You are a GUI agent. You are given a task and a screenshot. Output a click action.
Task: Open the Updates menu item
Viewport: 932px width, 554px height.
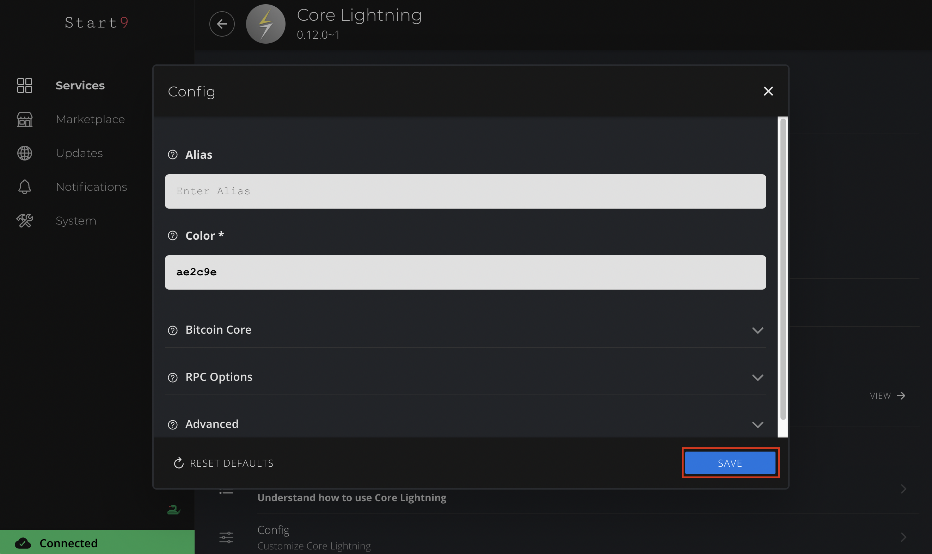tap(79, 153)
